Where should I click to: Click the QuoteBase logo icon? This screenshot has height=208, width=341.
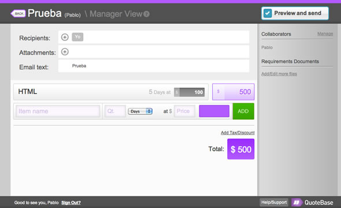[x=296, y=202]
